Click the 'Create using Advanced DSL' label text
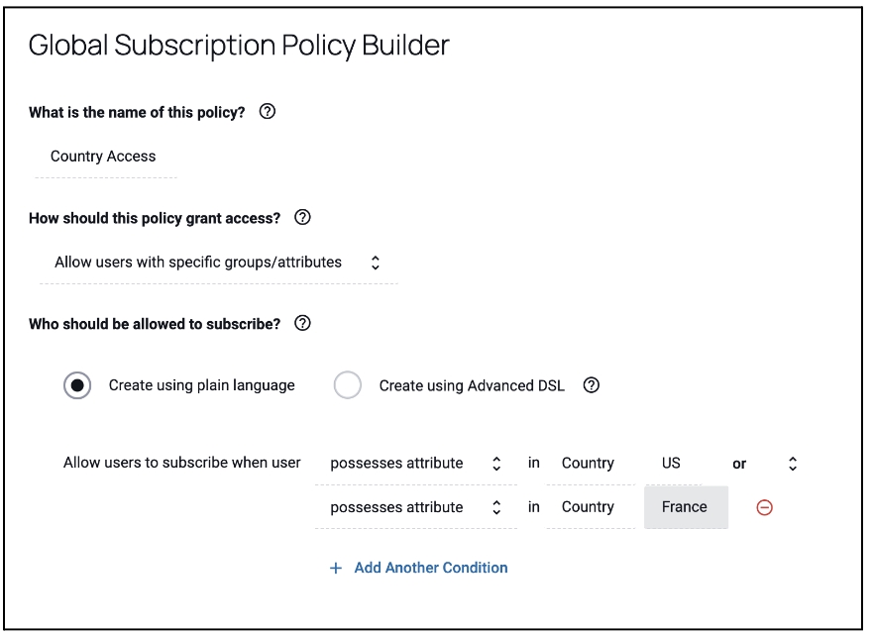This screenshot has height=636, width=872. coord(472,385)
